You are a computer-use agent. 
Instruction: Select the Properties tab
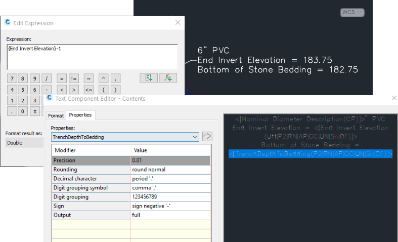pos(80,115)
